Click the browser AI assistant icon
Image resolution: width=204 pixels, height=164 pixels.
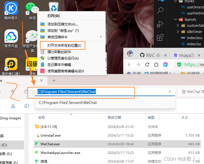click(165, 65)
